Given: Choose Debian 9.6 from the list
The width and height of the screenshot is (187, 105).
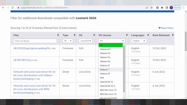Looking at the screenshot, I should point(111,62).
